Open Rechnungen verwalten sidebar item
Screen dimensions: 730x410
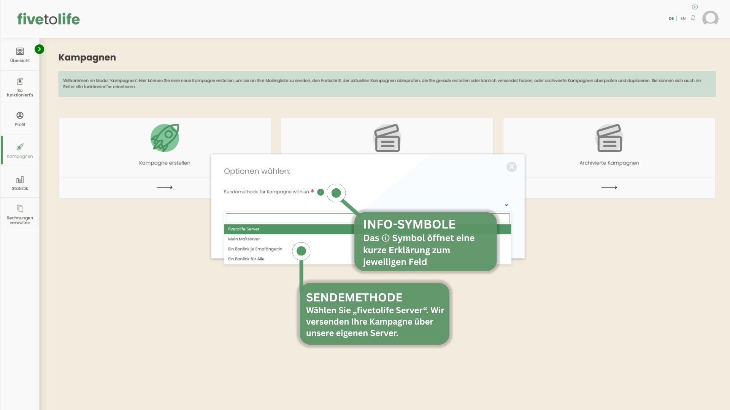click(20, 214)
